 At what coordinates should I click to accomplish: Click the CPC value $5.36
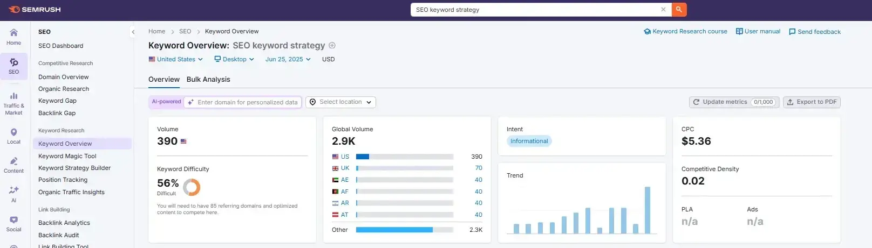tap(696, 141)
